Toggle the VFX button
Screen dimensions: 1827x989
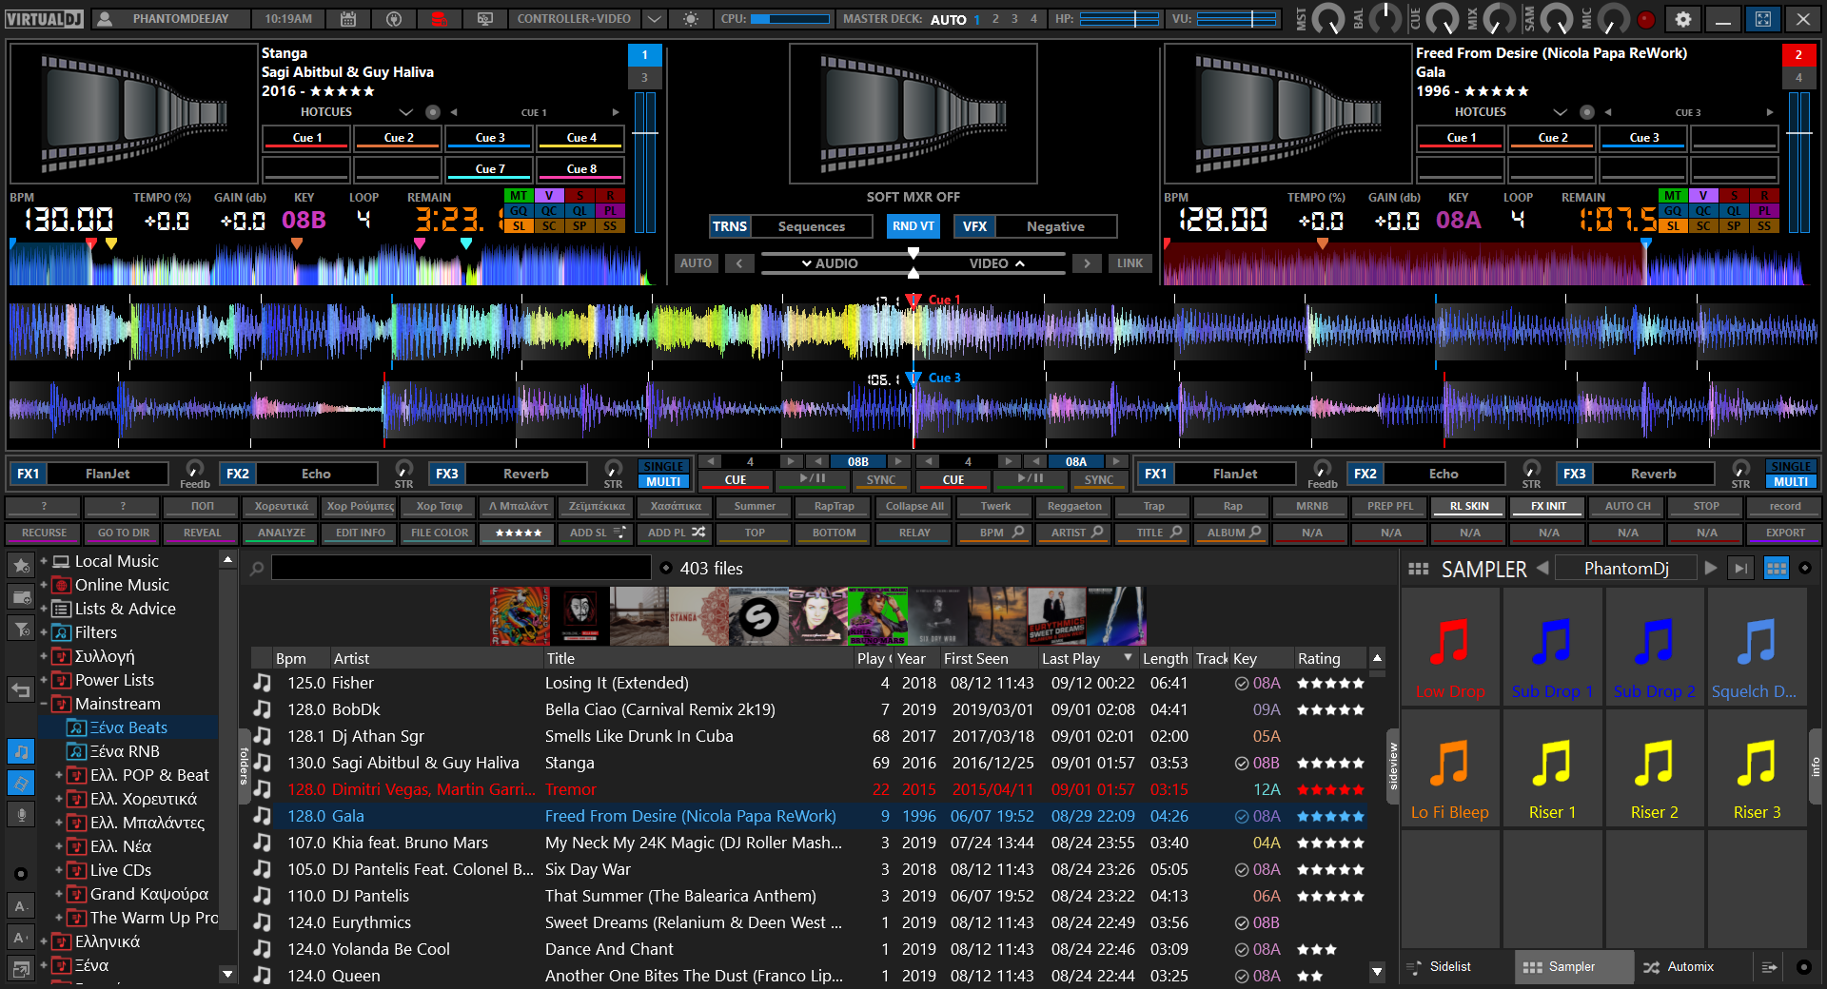tap(974, 226)
